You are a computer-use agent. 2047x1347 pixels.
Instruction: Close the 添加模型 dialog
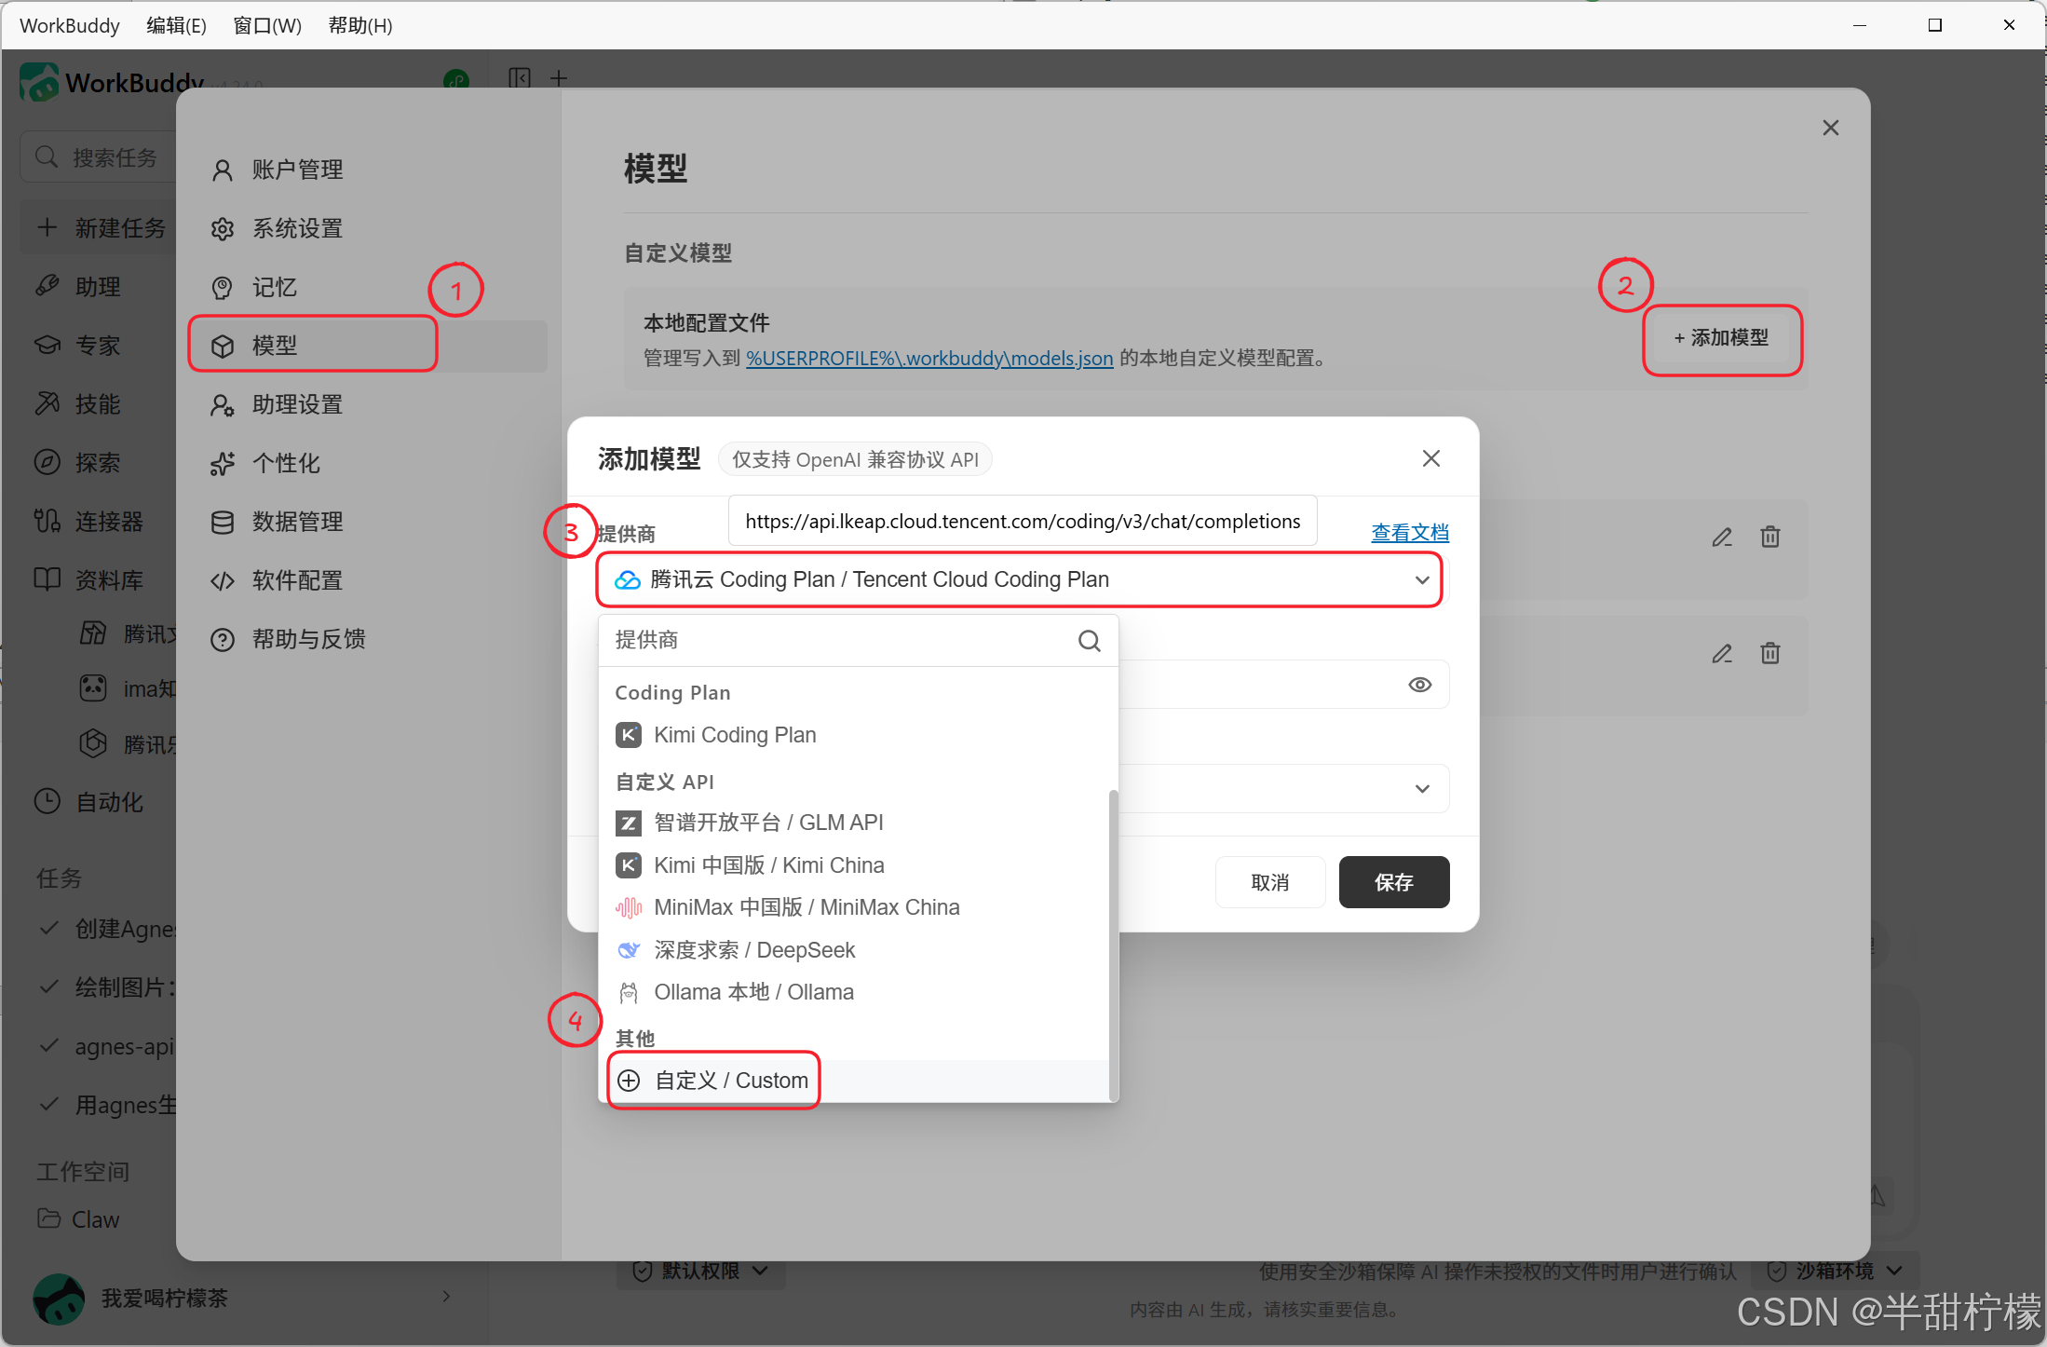tap(1431, 458)
